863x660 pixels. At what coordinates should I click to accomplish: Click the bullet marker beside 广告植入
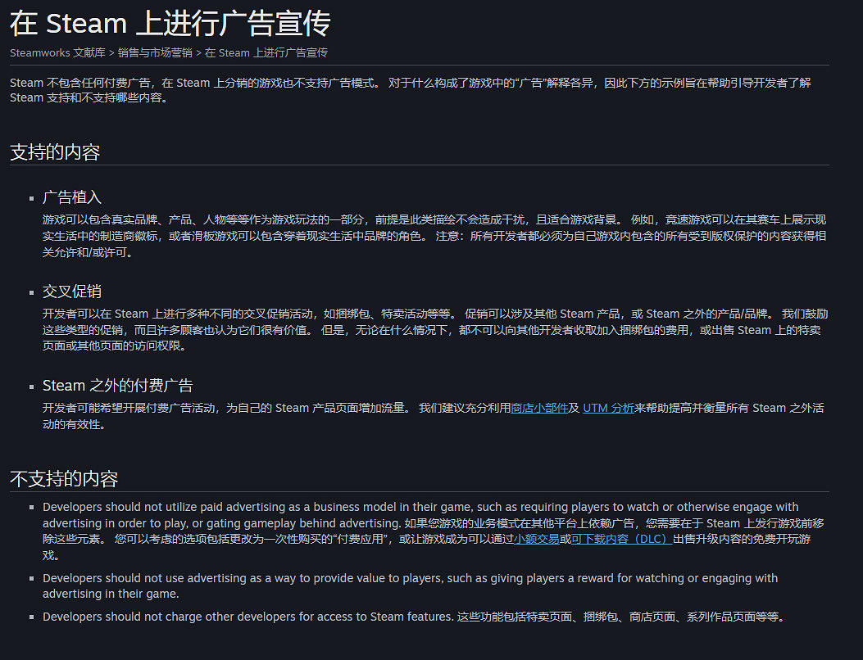tap(30, 200)
